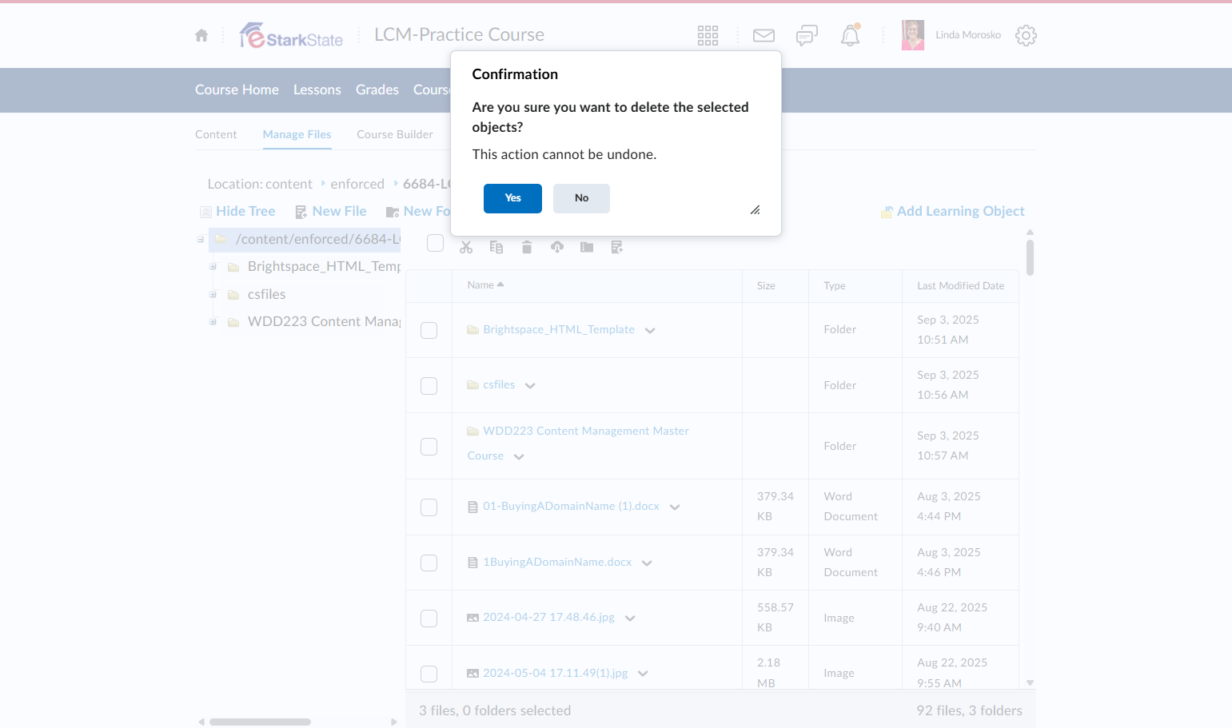Switch to the Course Builder tab
This screenshot has height=728, width=1232.
395,134
